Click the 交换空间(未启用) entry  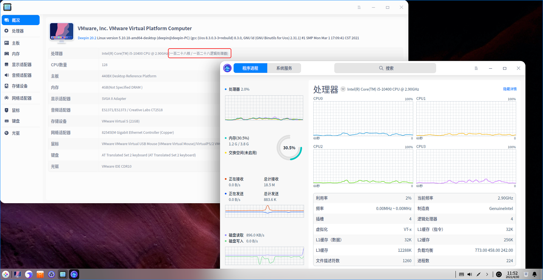click(x=243, y=153)
